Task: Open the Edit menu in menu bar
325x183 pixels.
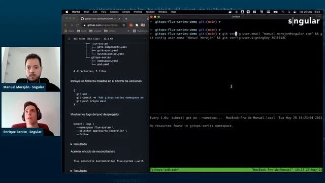Action: point(95,12)
